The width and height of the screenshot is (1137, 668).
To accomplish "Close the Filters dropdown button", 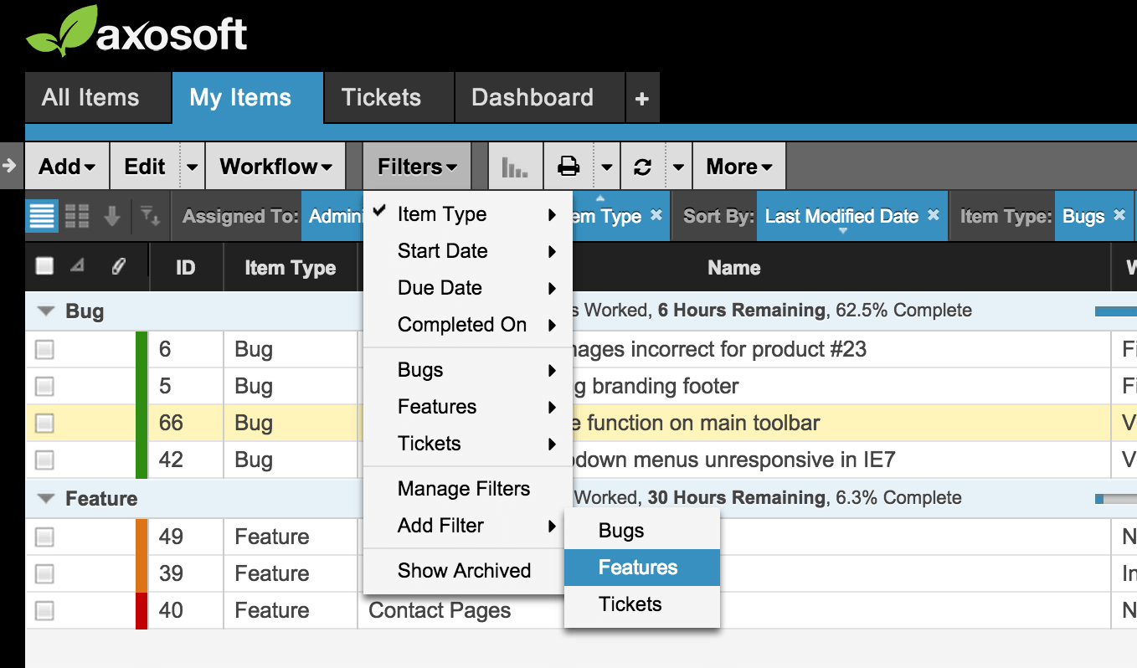I will point(417,167).
